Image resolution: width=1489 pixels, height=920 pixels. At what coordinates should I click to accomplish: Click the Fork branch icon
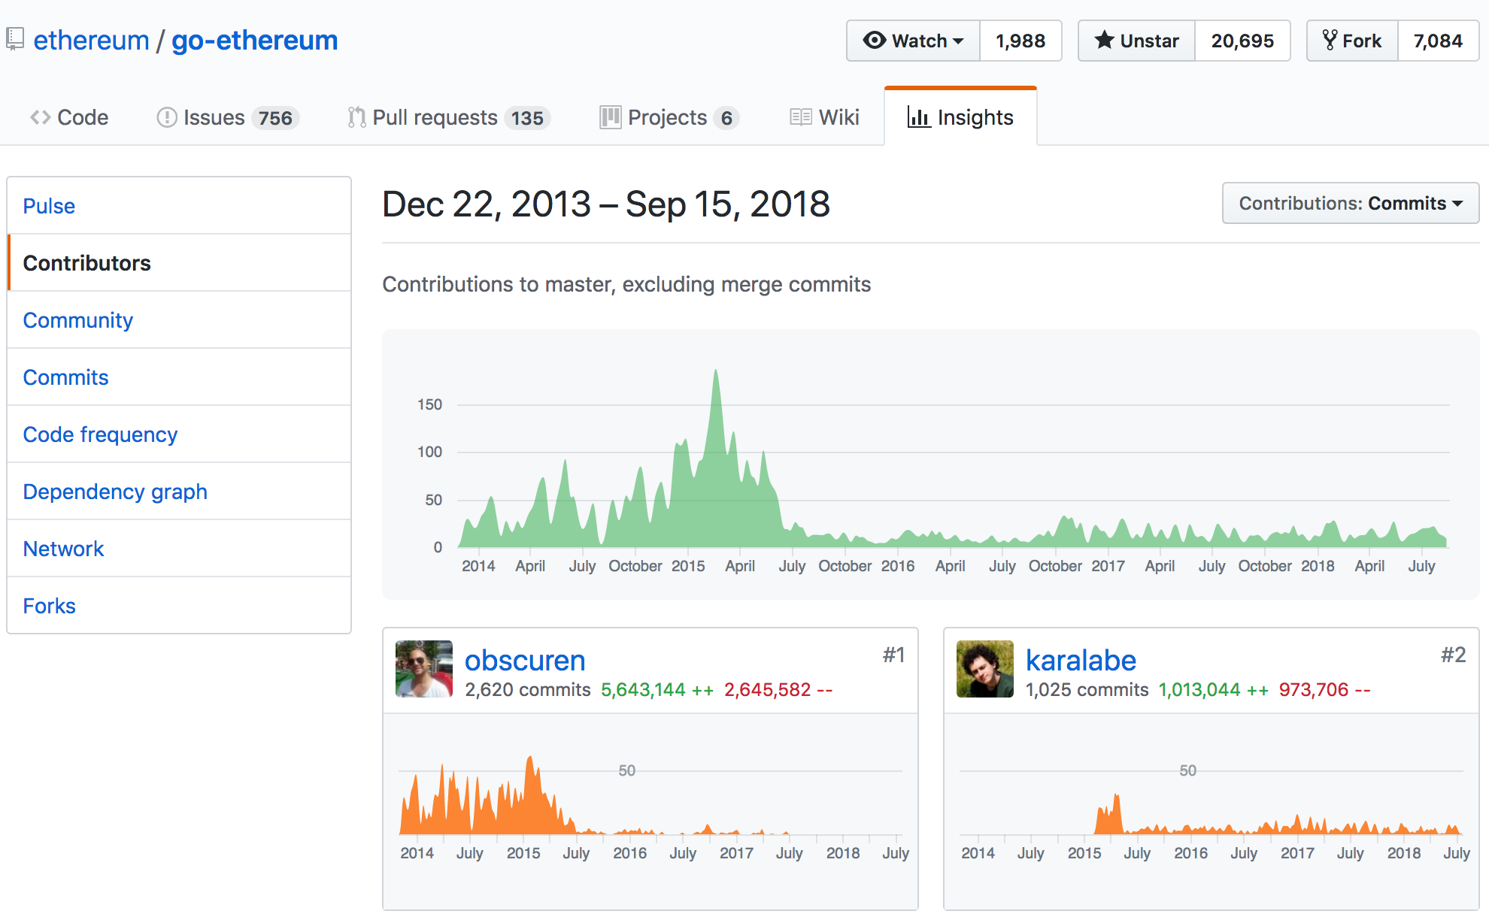click(x=1330, y=40)
